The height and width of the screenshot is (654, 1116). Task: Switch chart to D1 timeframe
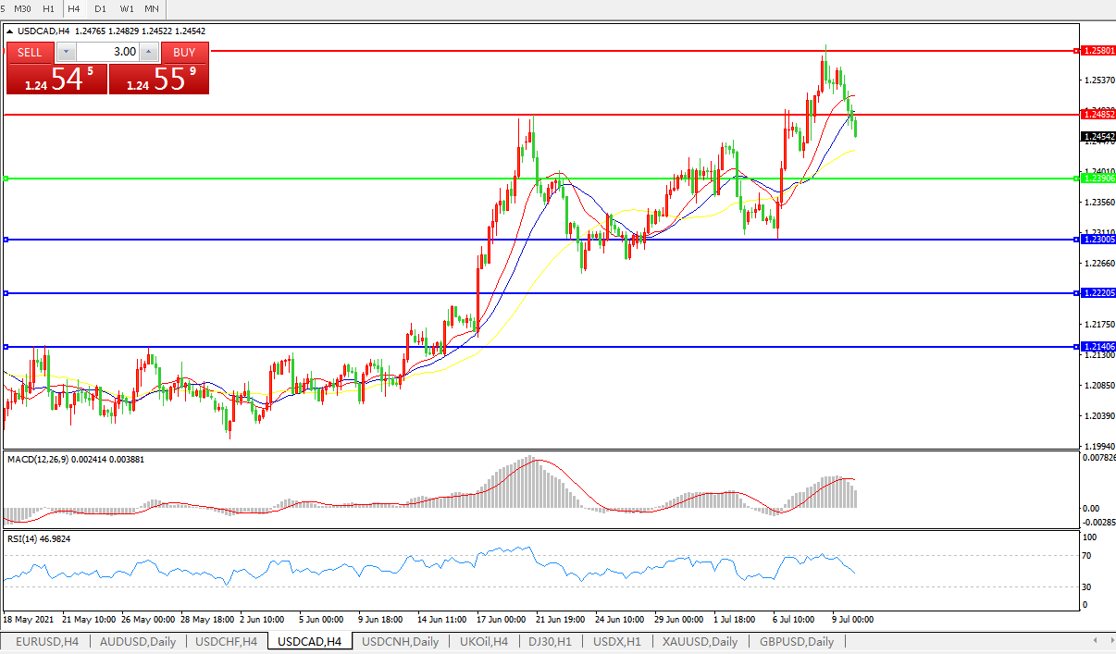tap(100, 8)
